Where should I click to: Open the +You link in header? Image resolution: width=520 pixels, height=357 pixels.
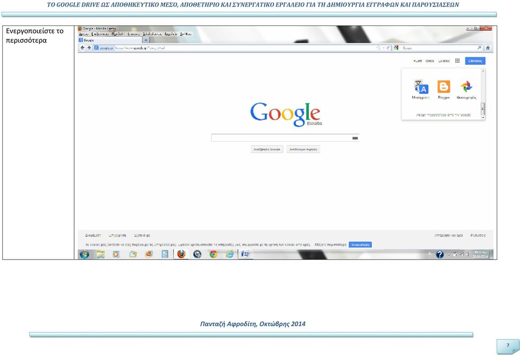[x=418, y=61]
